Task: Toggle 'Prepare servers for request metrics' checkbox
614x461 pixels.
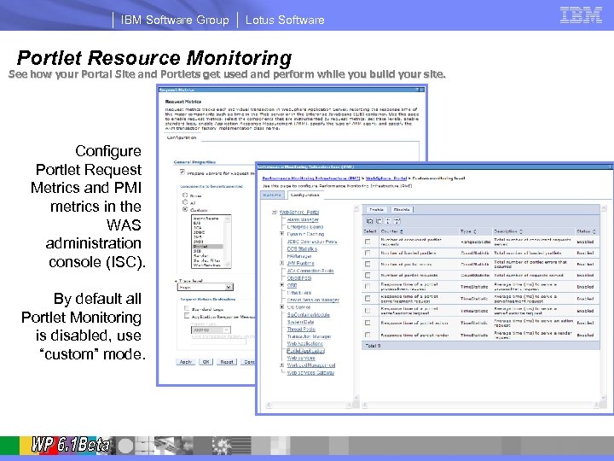Action: (182, 172)
